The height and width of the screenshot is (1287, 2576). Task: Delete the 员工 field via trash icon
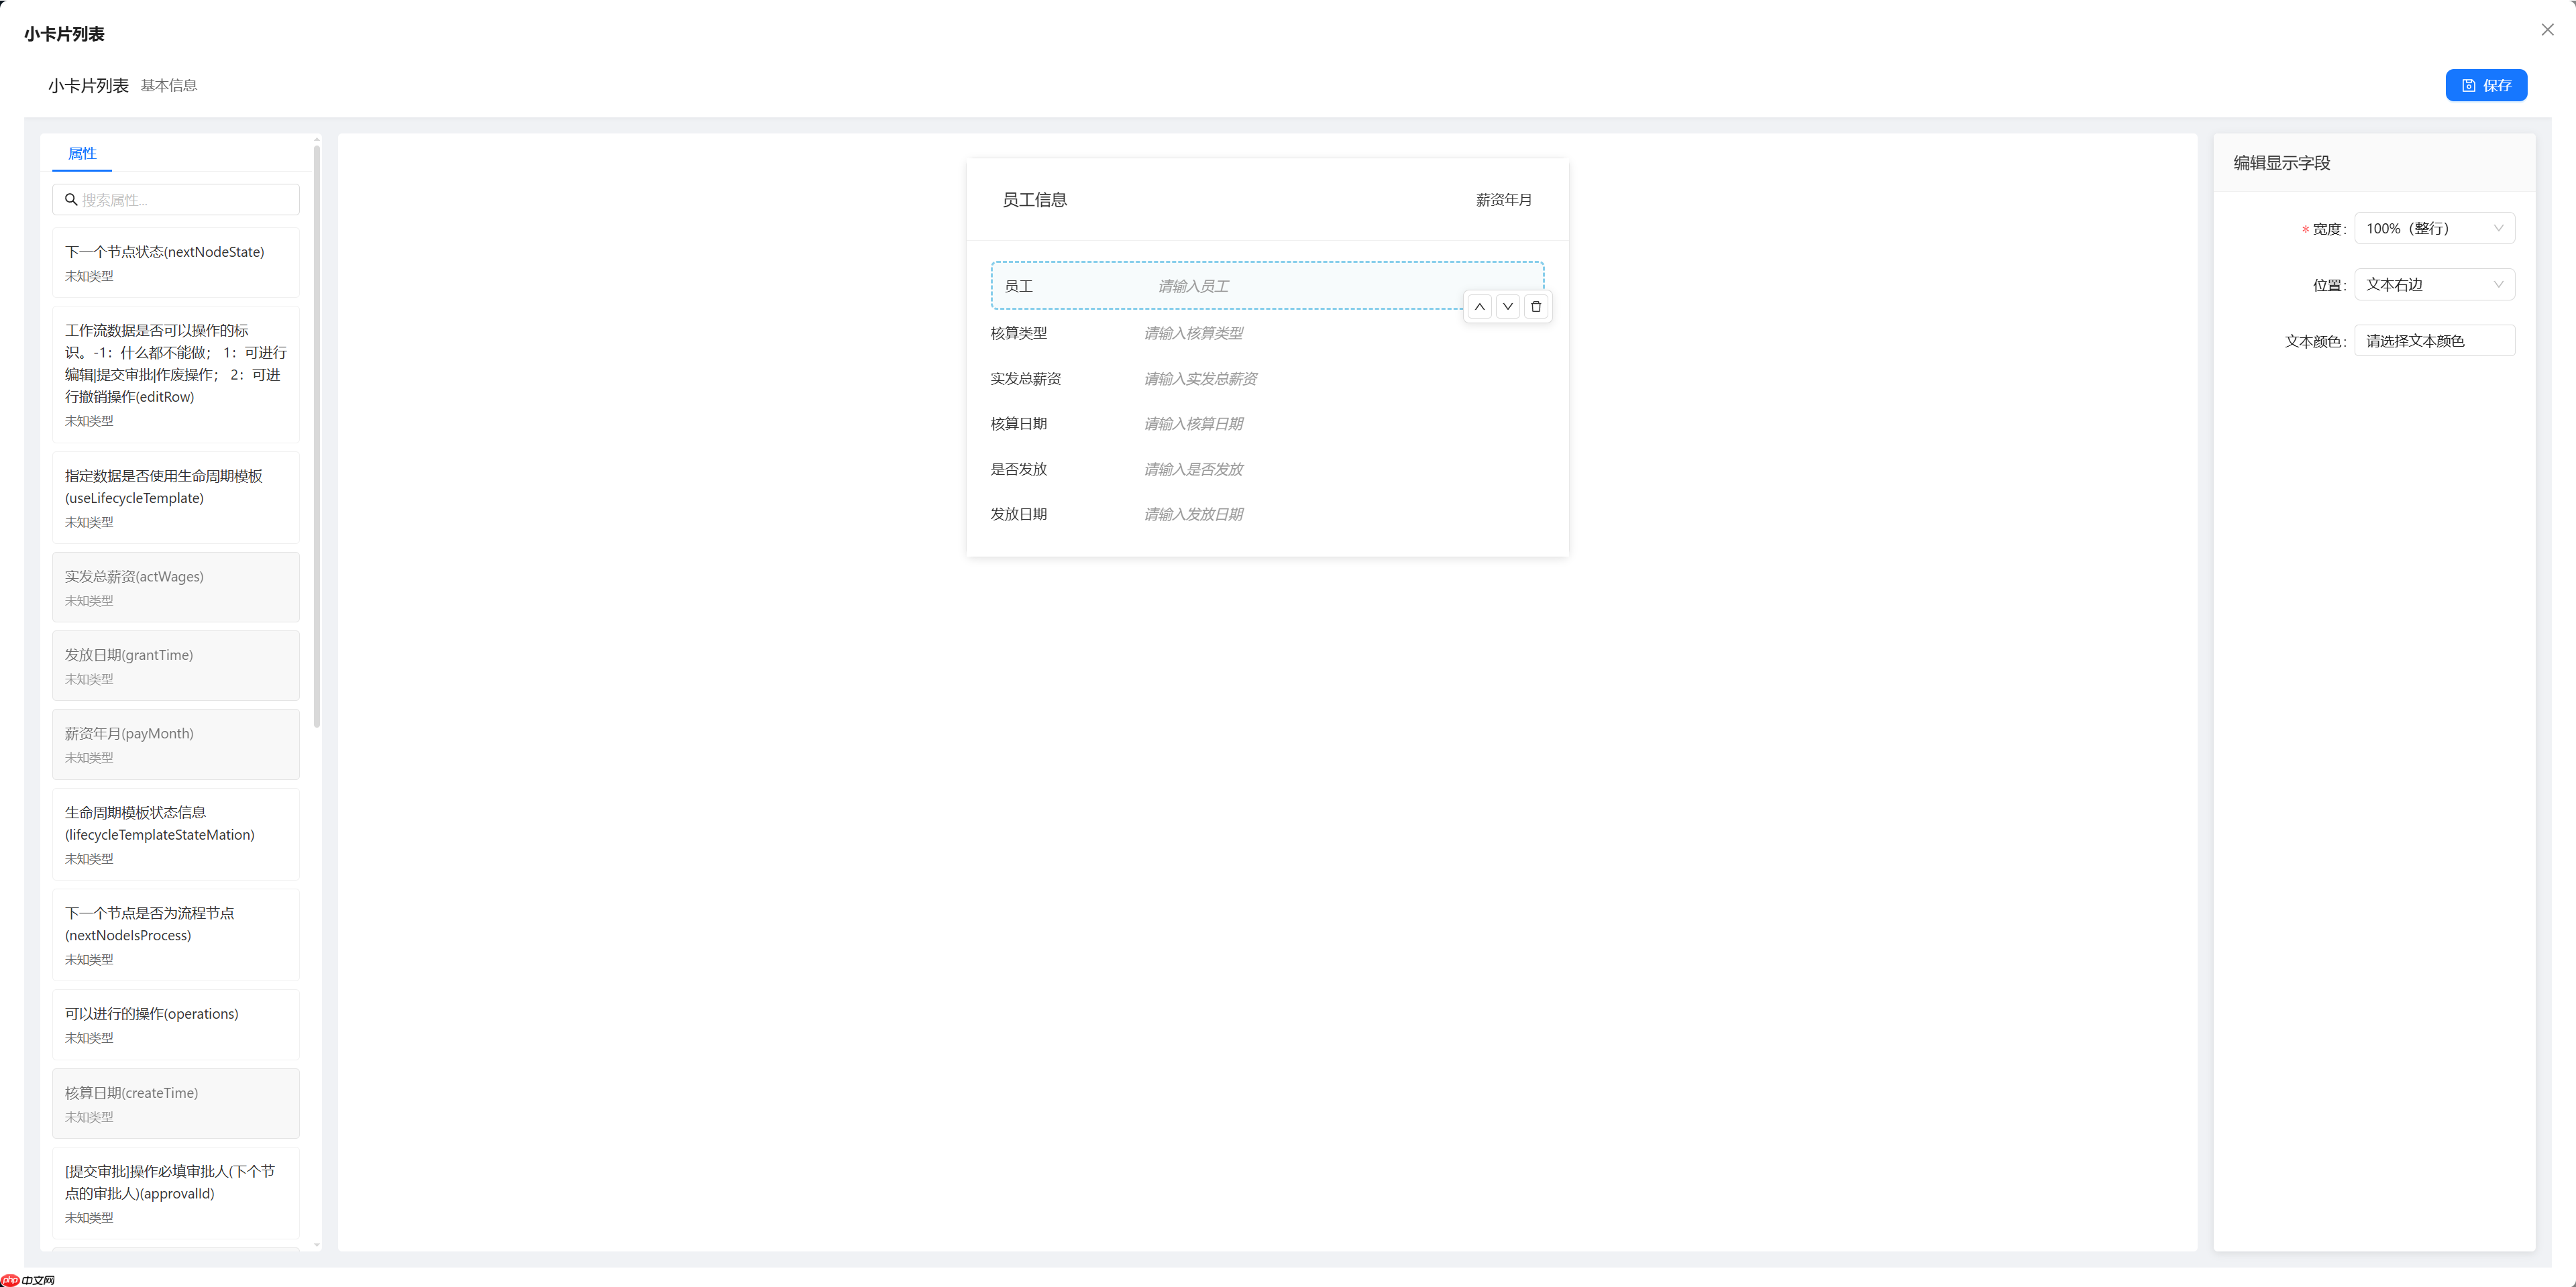[1536, 306]
